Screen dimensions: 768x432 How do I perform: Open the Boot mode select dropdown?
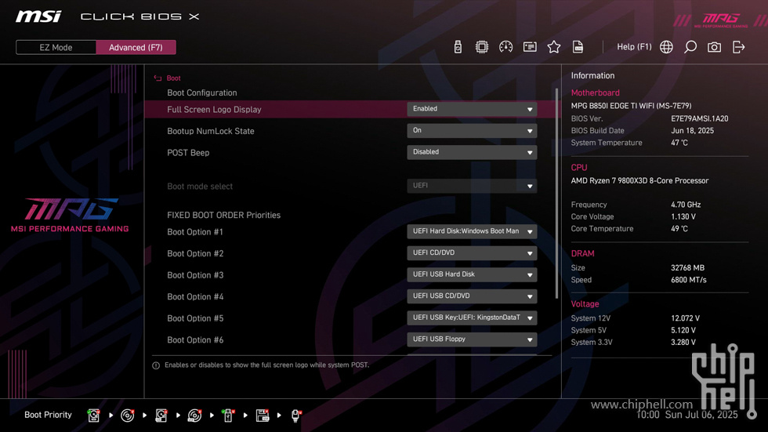(472, 186)
